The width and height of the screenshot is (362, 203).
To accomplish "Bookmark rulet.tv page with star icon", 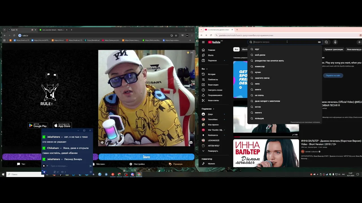I will coord(176,36).
